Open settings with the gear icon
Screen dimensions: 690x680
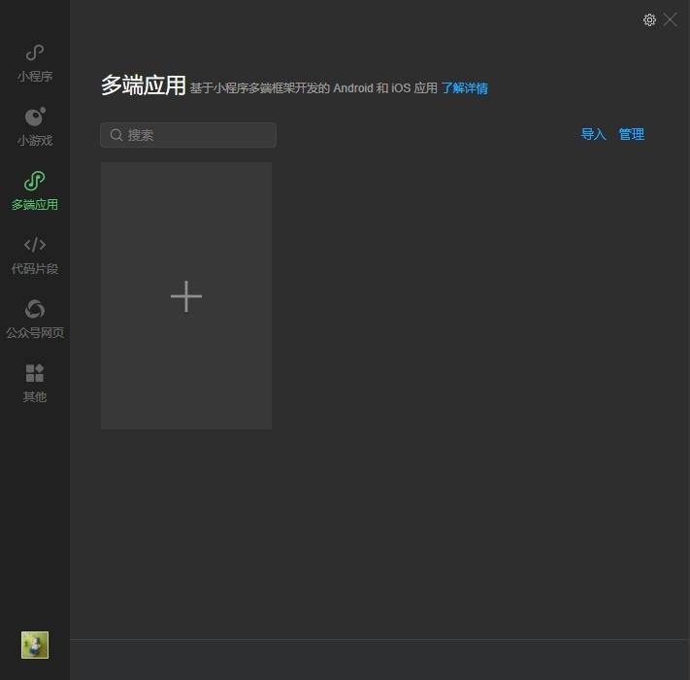649,19
